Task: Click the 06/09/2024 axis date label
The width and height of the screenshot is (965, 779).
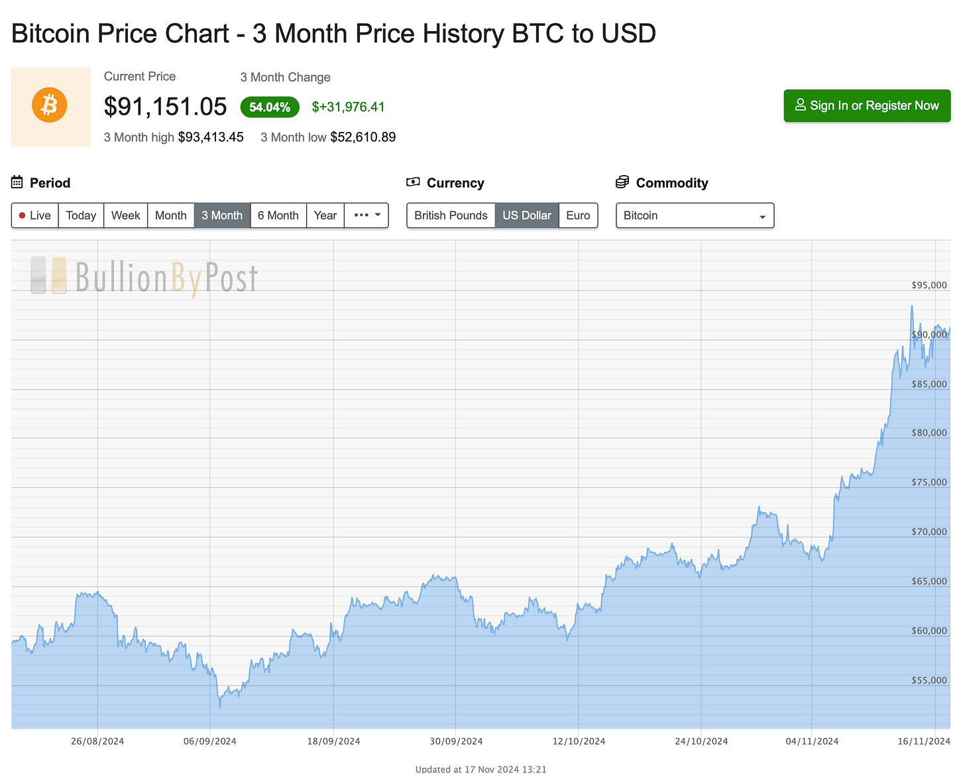Action: (x=210, y=741)
